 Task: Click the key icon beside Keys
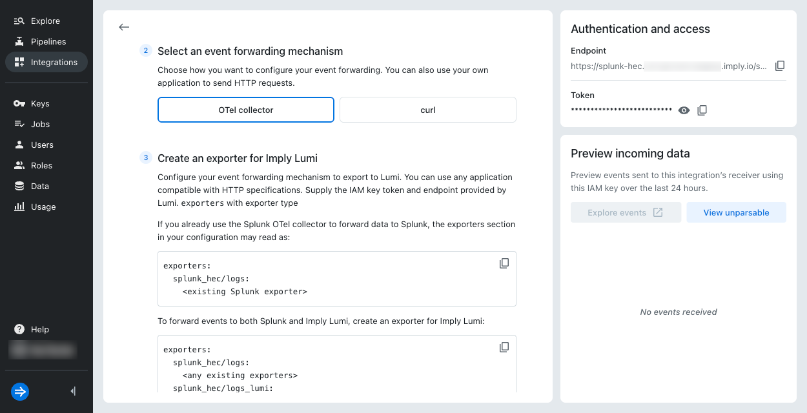(19, 103)
